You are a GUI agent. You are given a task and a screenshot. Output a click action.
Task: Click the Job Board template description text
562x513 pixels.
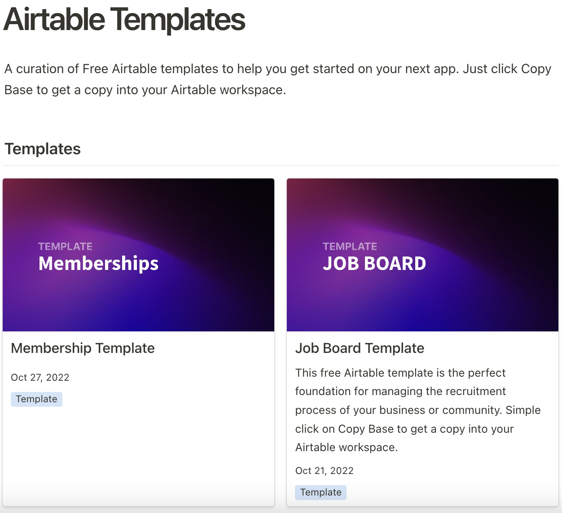click(x=417, y=409)
